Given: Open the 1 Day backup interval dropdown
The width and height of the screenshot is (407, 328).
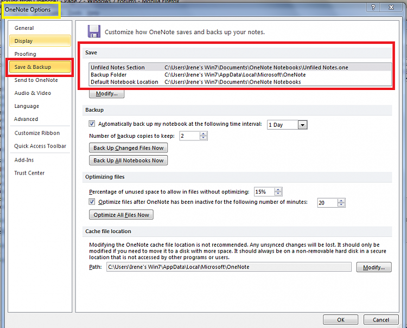Looking at the screenshot, I should coord(302,125).
